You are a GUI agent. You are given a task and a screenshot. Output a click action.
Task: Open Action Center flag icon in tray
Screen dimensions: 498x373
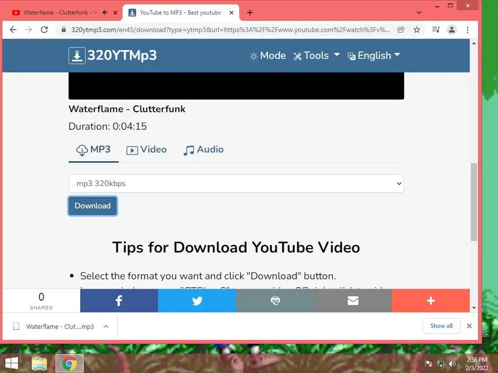429,364
